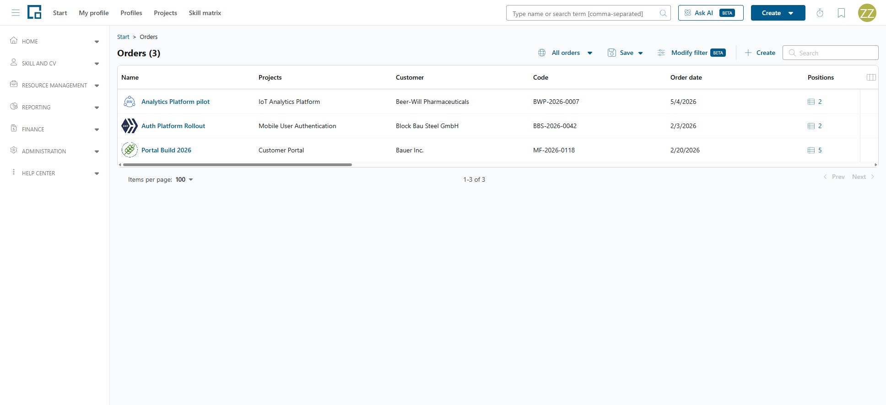Open the ZZ user avatar menu
886x405 pixels.
(867, 13)
